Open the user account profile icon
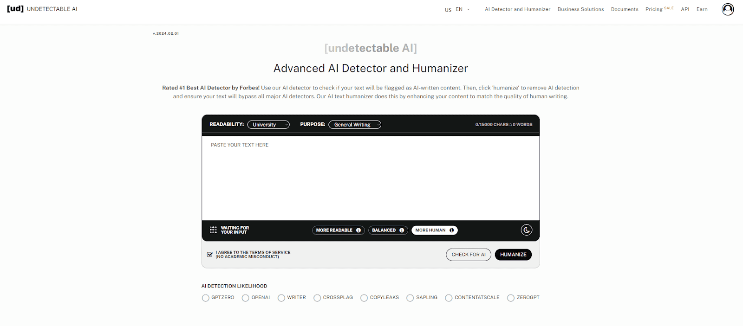The image size is (743, 326). pyautogui.click(x=728, y=9)
